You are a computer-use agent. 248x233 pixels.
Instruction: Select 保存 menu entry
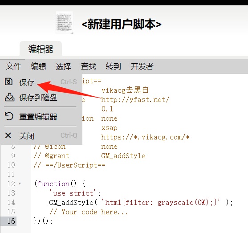41,82
